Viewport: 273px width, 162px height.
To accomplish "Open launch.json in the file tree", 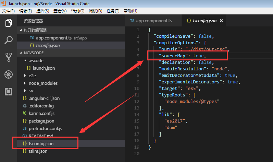I will pyautogui.click(x=71, y=68).
